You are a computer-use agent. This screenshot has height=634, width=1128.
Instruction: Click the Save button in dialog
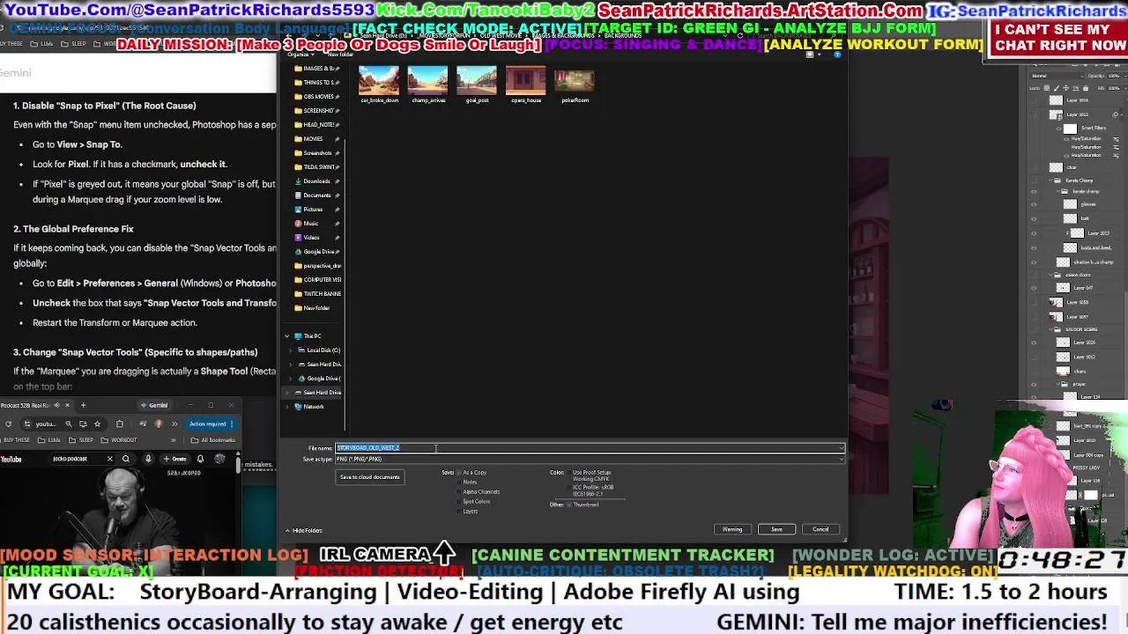[x=776, y=529]
